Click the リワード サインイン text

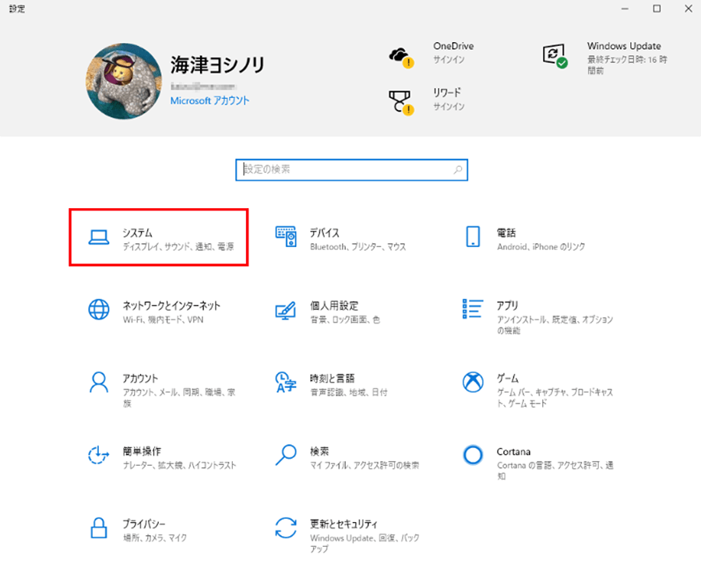449,107
